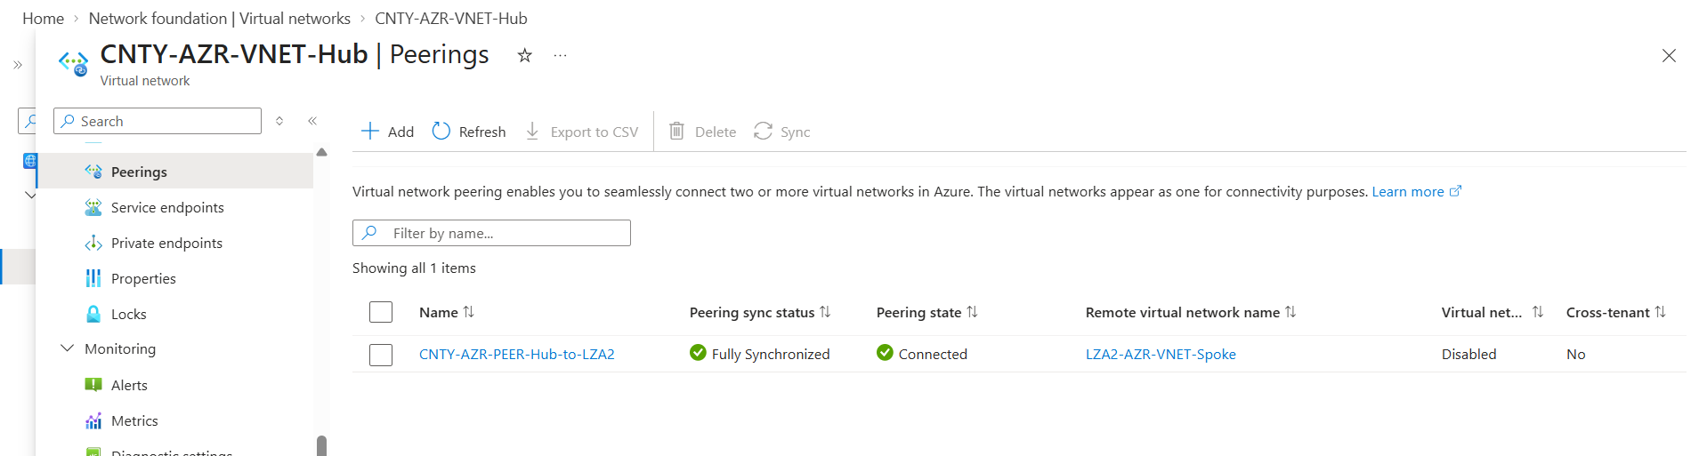Image resolution: width=1707 pixels, height=456 pixels.
Task: Sort by Cross-tenant column
Action: tap(1616, 312)
